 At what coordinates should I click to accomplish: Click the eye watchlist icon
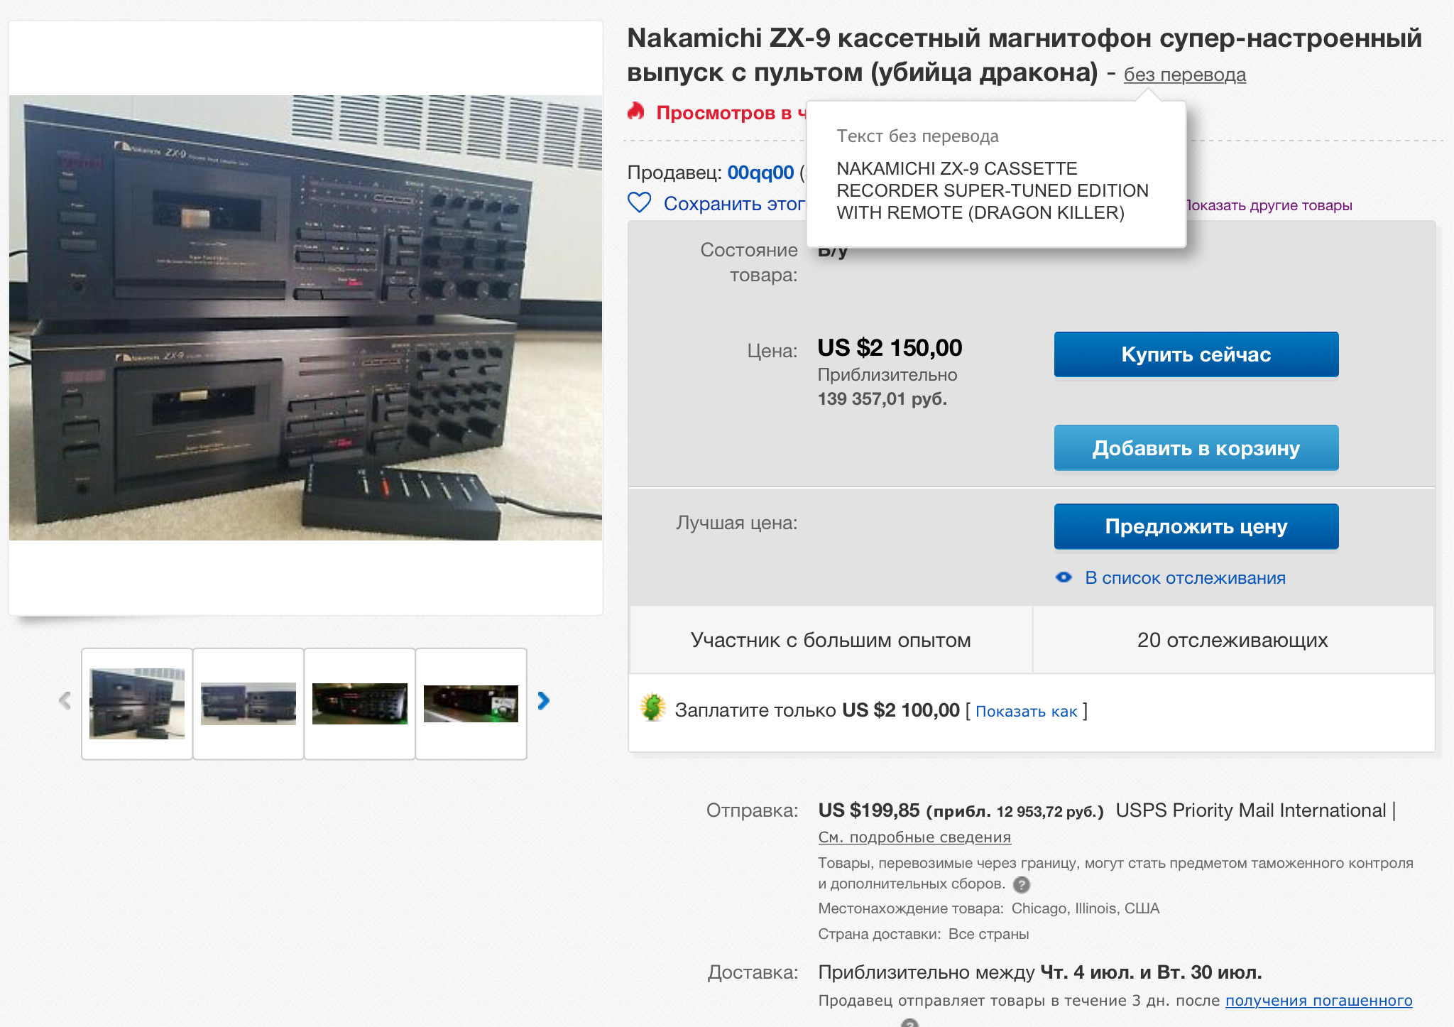pyautogui.click(x=1064, y=577)
